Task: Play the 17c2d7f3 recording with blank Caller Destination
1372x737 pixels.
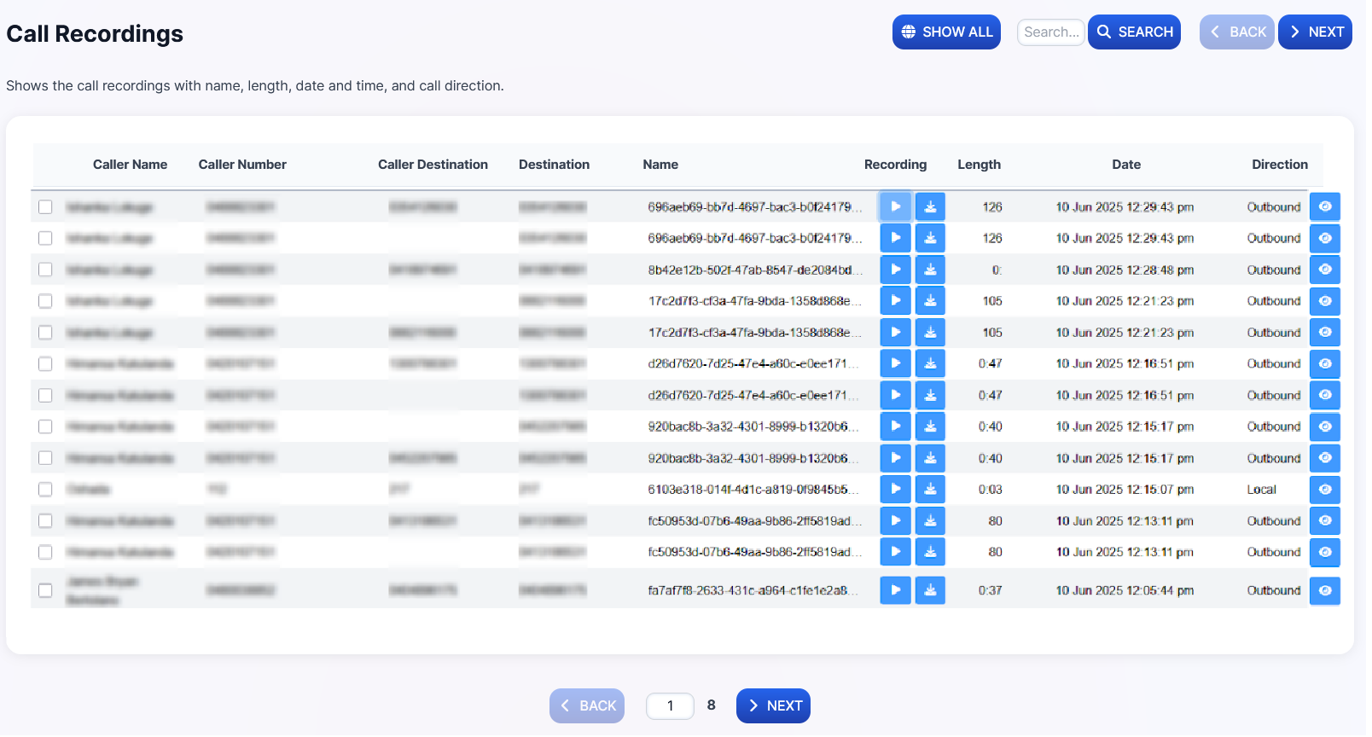Action: (895, 300)
